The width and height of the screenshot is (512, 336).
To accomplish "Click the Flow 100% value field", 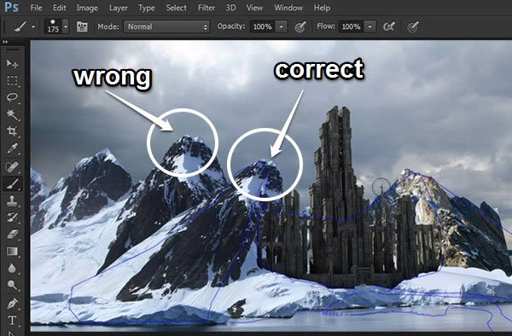I will (352, 26).
